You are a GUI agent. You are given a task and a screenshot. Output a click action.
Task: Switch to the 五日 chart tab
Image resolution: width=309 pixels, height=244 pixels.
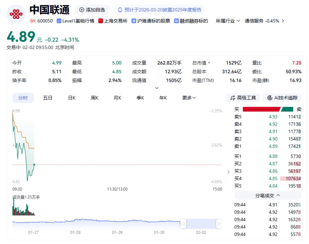point(48,98)
